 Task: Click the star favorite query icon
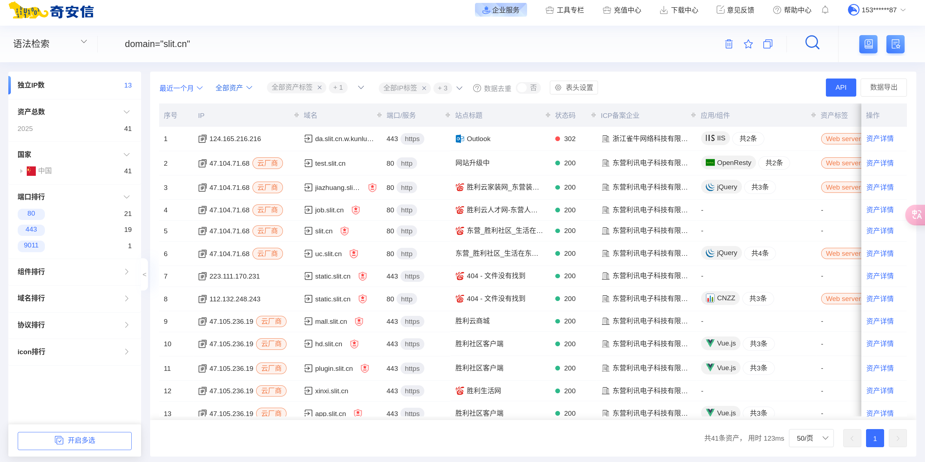748,44
